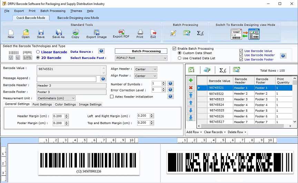The image size is (298, 183).
Task: Click red X delete row icon
Action: [191, 88]
